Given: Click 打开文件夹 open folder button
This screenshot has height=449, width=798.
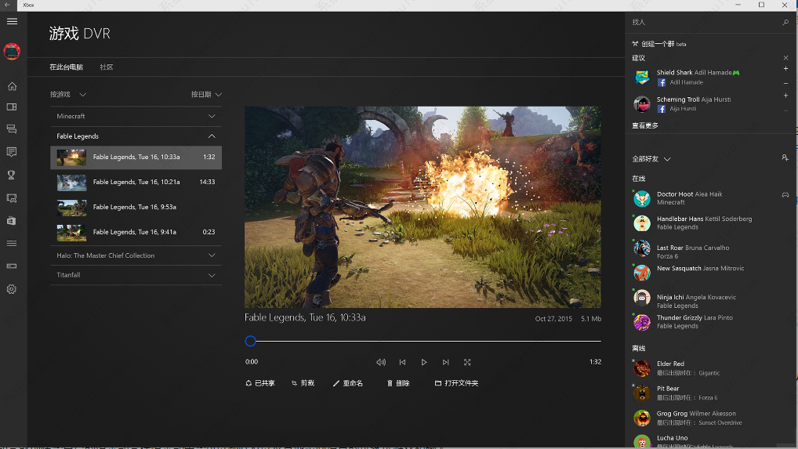Looking at the screenshot, I should tap(456, 383).
